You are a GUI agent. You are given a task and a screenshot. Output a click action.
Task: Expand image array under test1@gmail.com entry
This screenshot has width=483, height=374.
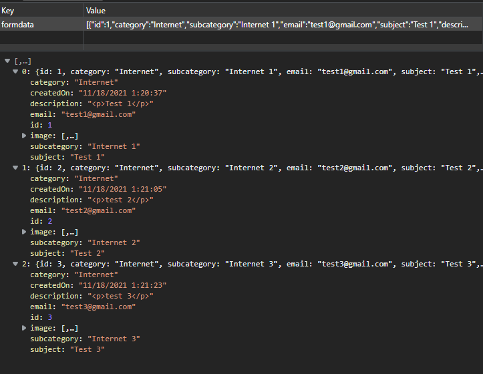(x=24, y=136)
